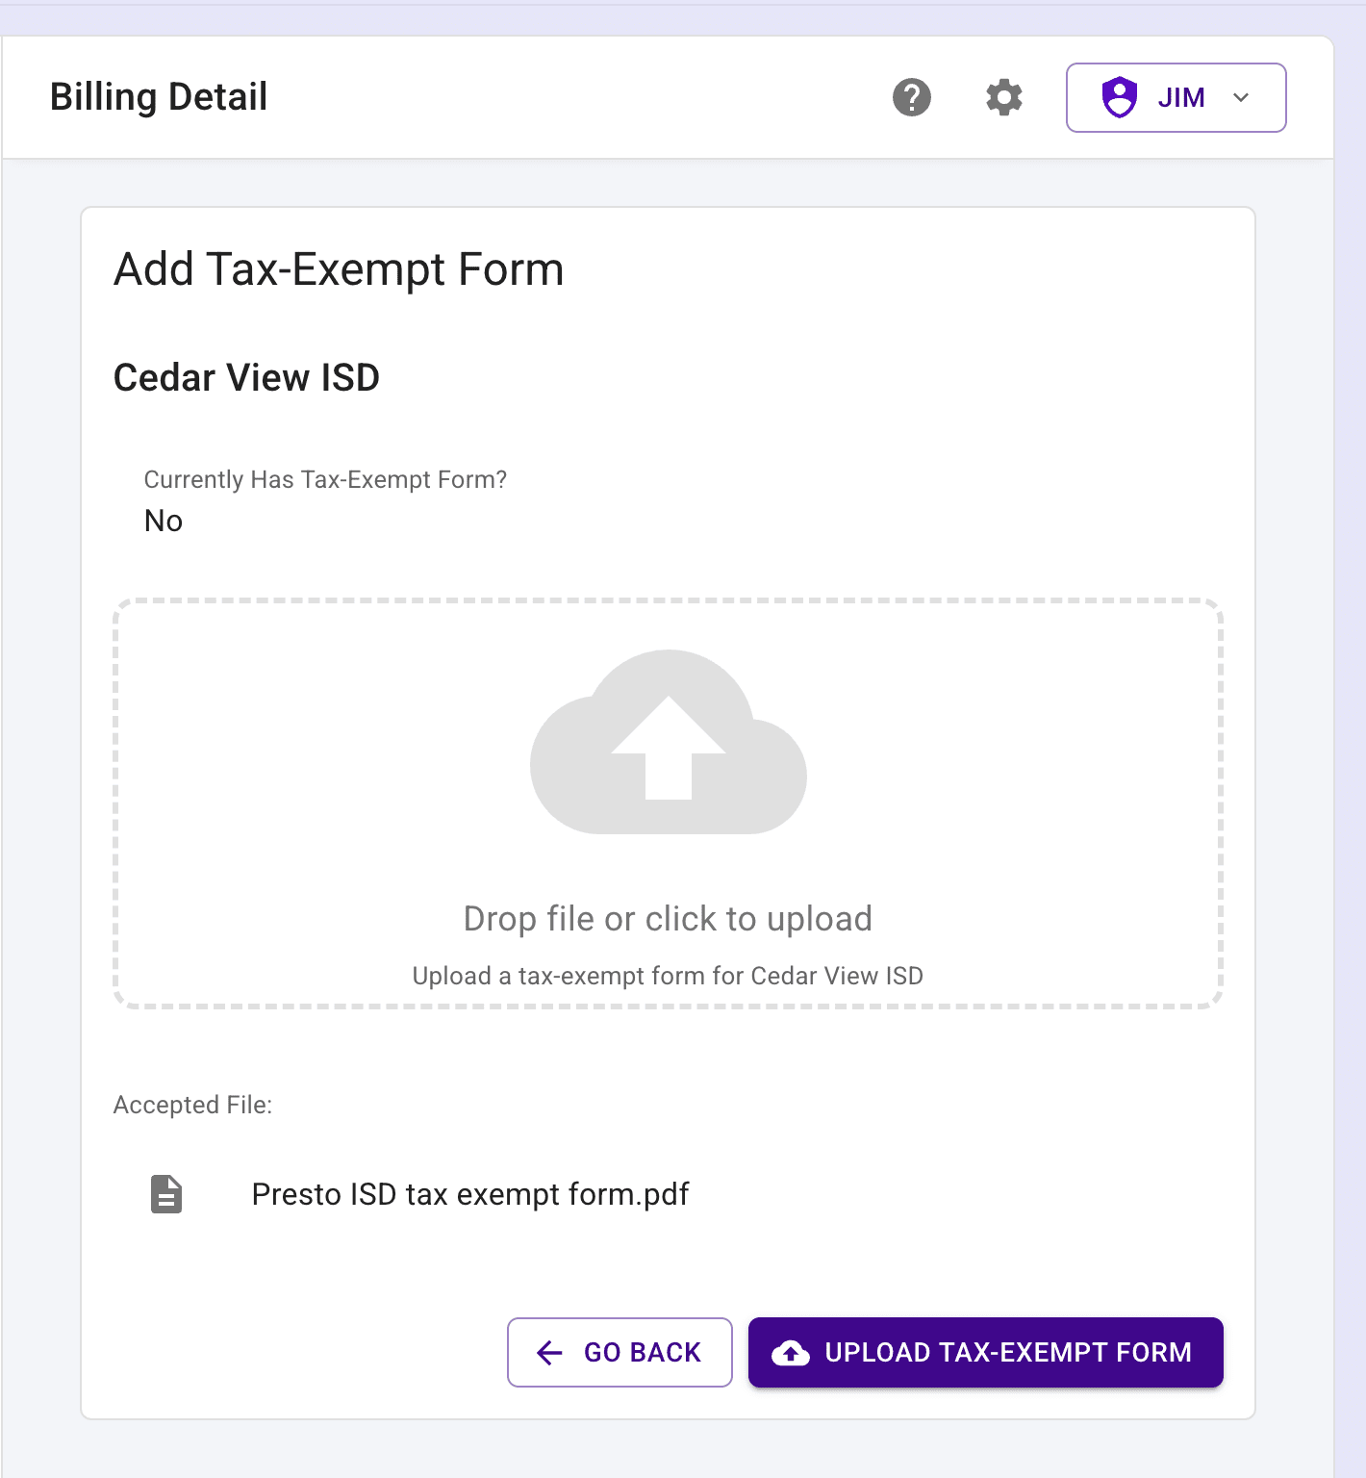Click the Billing Detail page title

click(x=159, y=97)
